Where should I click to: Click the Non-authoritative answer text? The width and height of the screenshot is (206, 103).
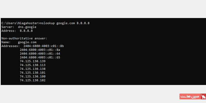click(24, 38)
